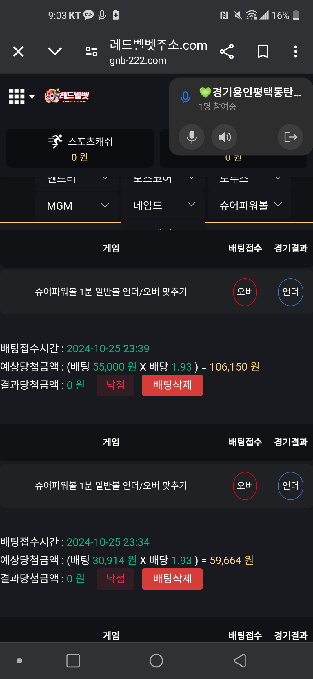Collapse the browser tab with down chevron
313x679 pixels.
pos(55,52)
